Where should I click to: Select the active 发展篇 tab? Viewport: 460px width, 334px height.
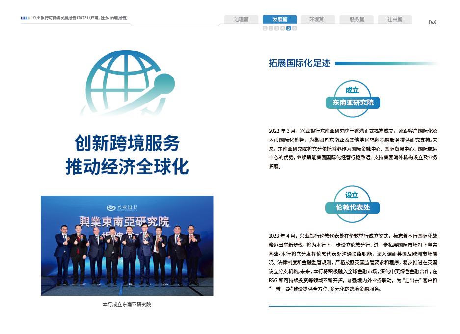279,20
